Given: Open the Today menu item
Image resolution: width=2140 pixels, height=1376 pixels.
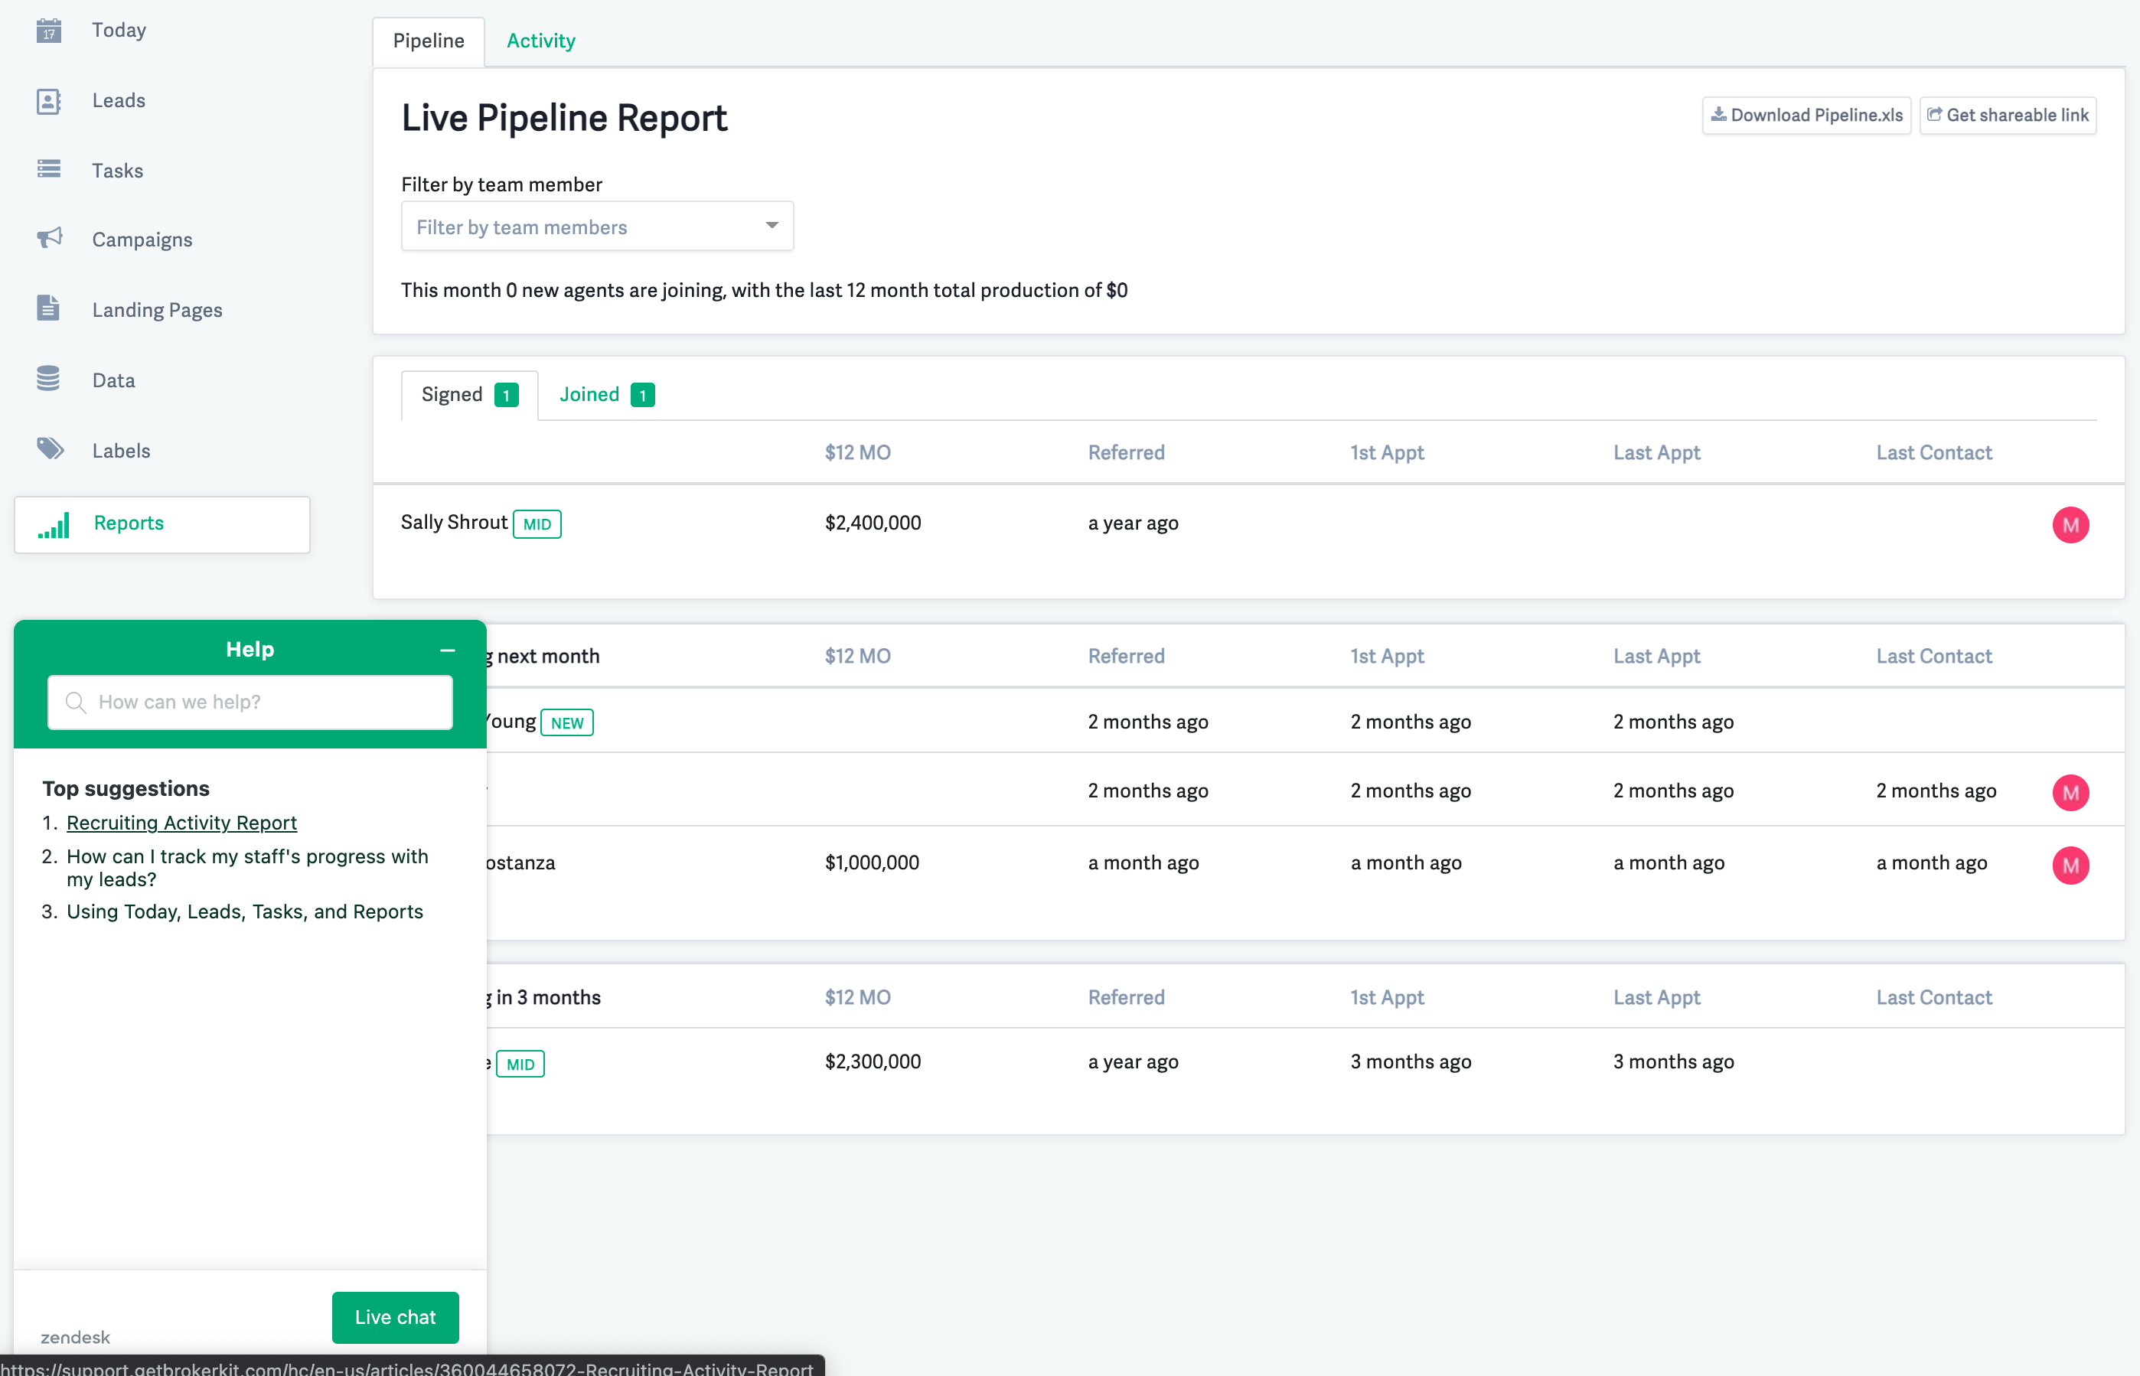Looking at the screenshot, I should point(119,31).
